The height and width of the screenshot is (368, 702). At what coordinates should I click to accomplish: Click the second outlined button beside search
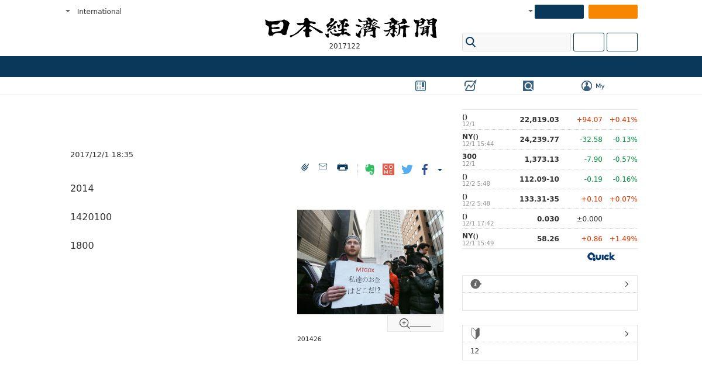click(622, 42)
